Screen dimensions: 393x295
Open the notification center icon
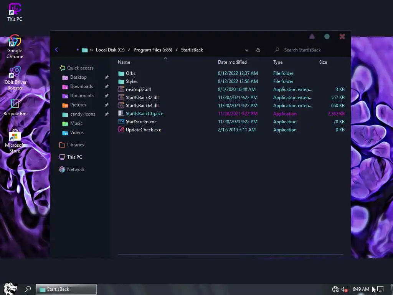pos(380,289)
